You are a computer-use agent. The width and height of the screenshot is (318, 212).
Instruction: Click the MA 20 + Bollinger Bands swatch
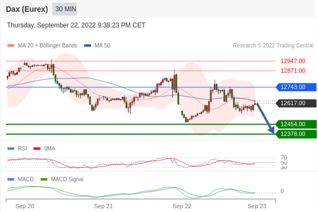coord(11,46)
